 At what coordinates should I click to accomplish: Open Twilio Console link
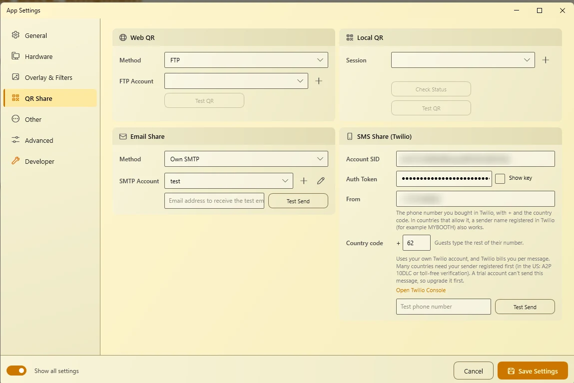point(421,290)
